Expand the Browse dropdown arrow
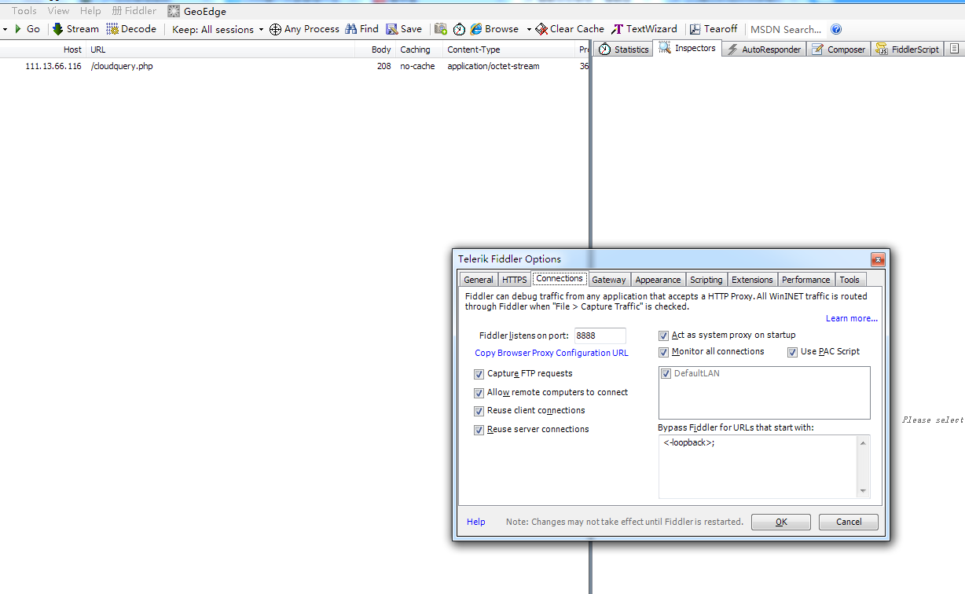The width and height of the screenshot is (965, 594). [529, 29]
